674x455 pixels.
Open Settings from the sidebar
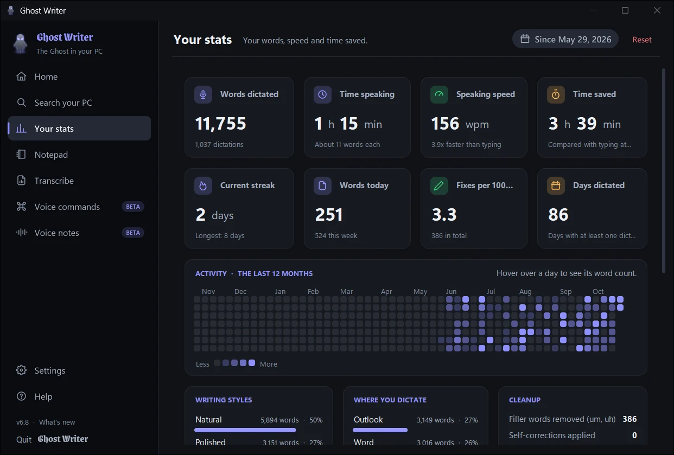pyautogui.click(x=79, y=370)
